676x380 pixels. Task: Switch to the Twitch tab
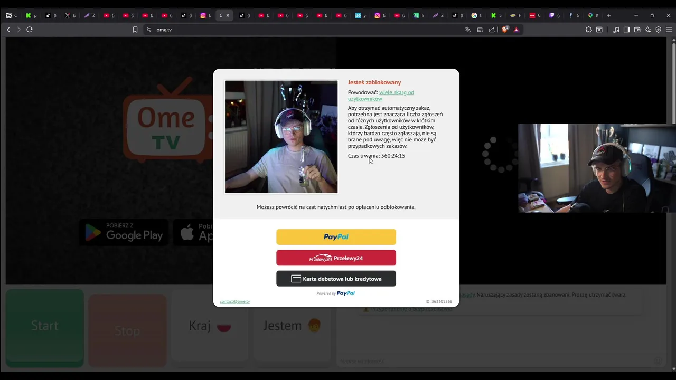click(x=554, y=15)
